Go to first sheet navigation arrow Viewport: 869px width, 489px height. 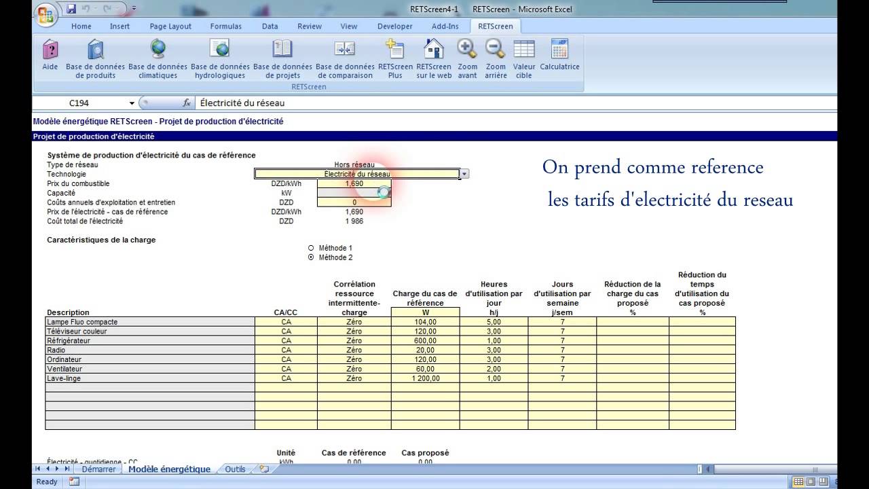[38, 469]
